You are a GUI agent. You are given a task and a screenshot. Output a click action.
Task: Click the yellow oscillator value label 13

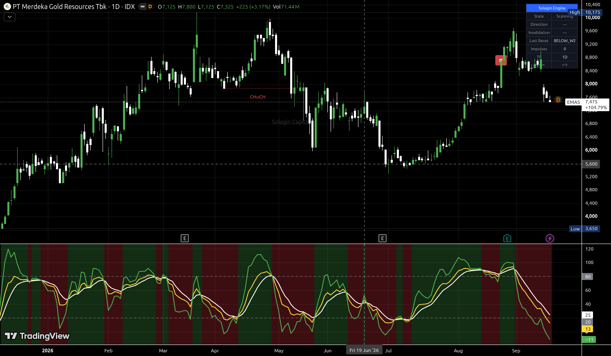pyautogui.click(x=588, y=329)
